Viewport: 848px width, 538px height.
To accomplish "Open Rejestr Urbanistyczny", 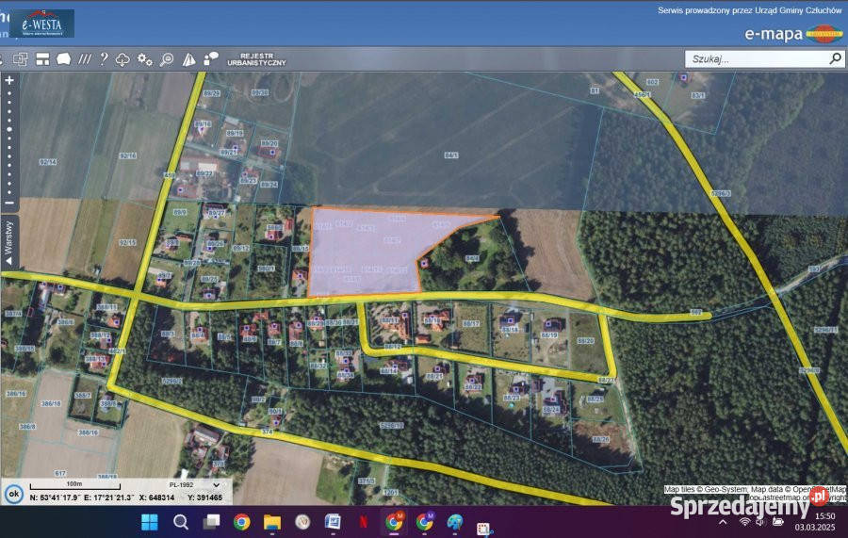I will (256, 59).
